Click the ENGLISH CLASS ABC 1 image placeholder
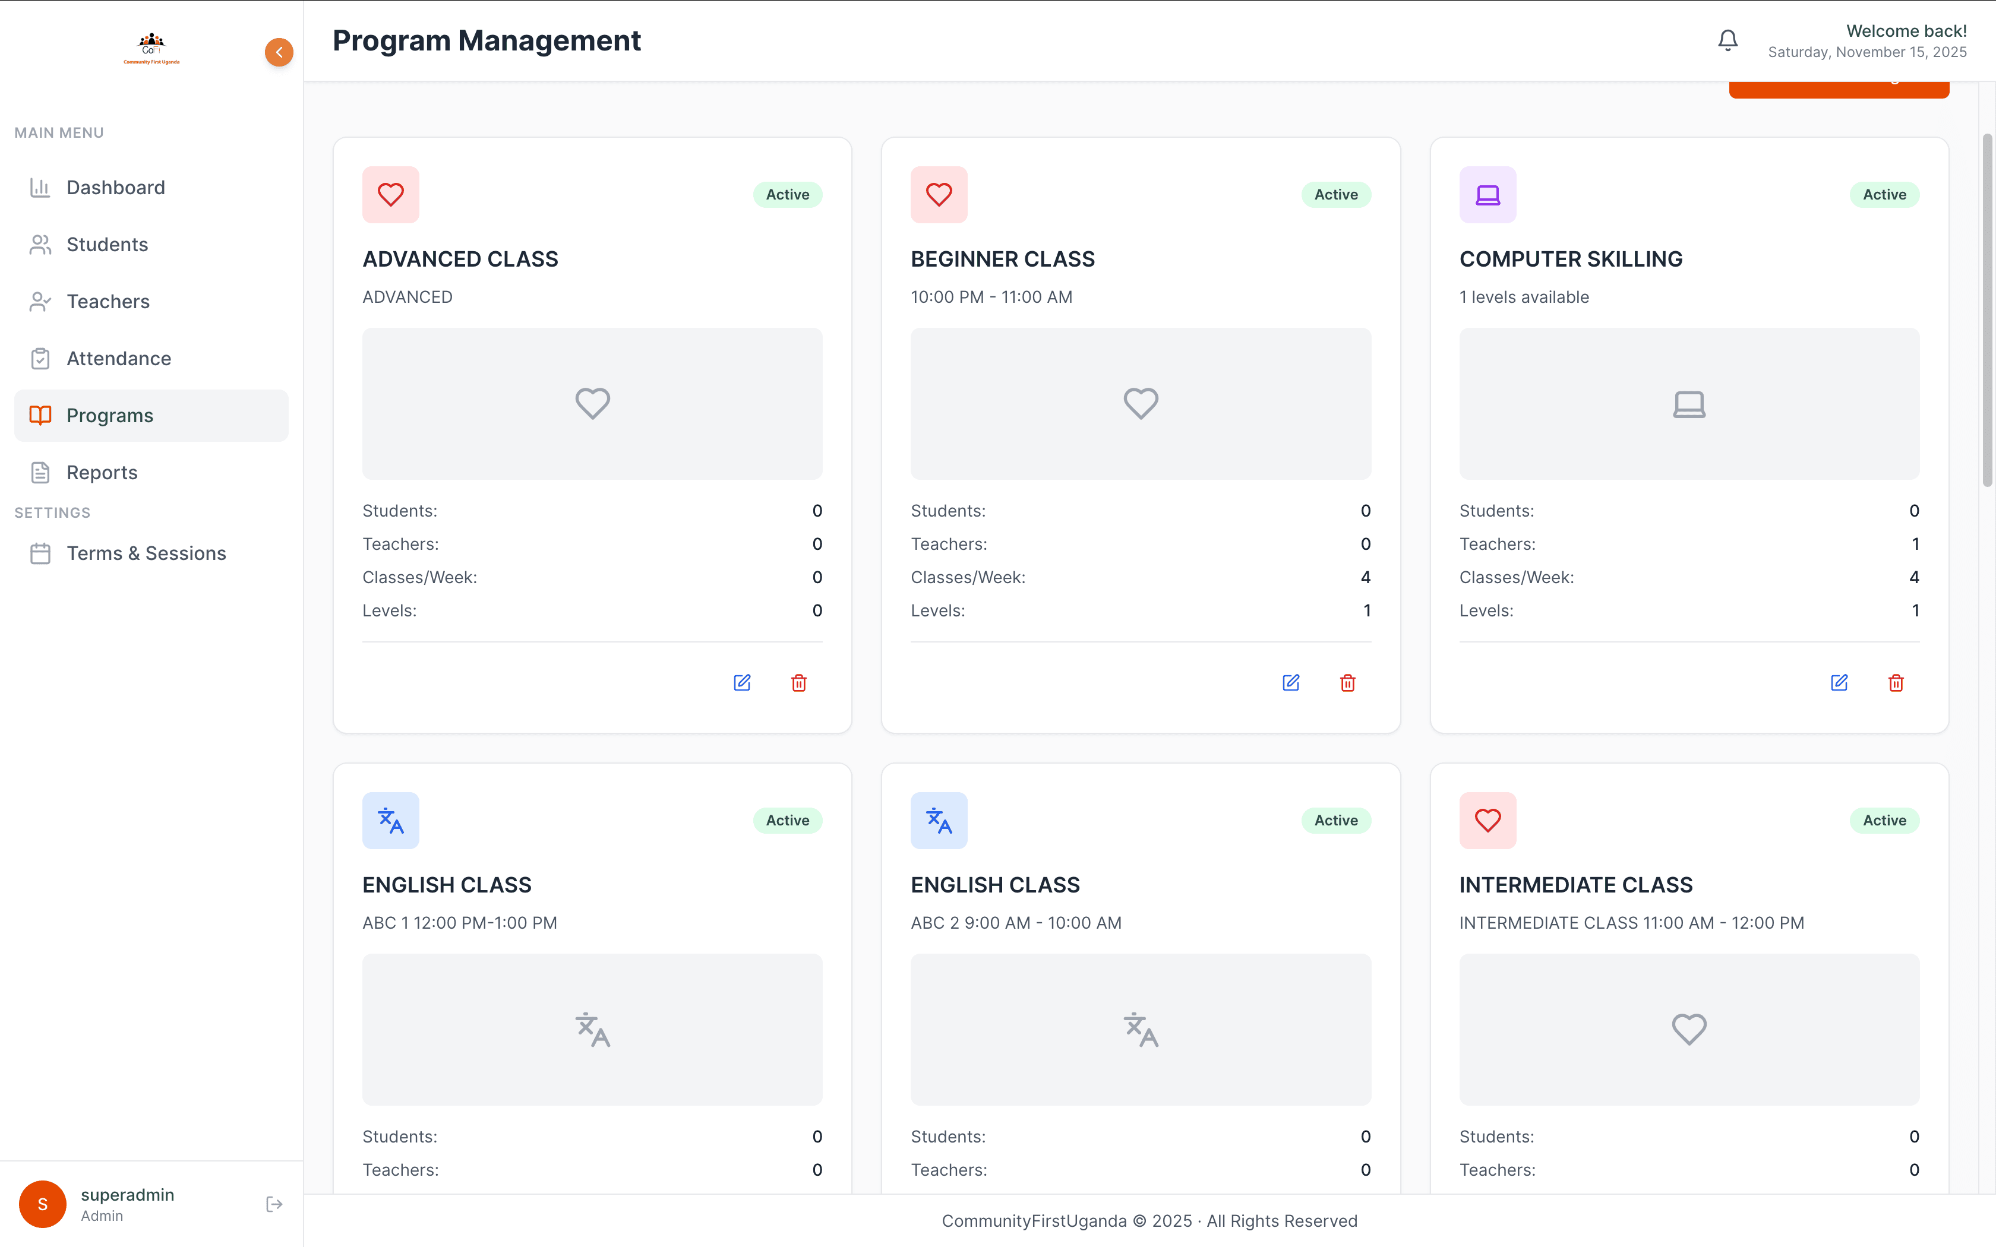Screen dimensions: 1996x1247 (x=592, y=1029)
